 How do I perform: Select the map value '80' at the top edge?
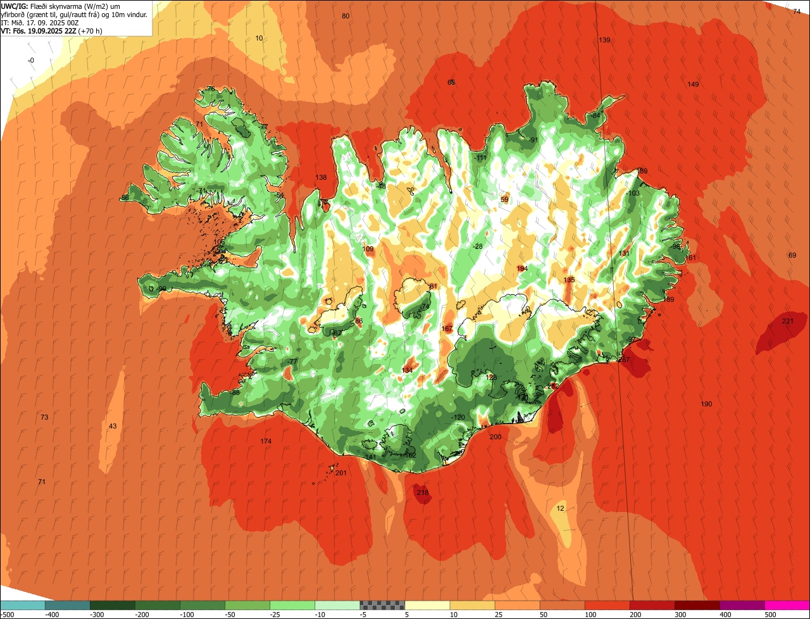coord(345,16)
